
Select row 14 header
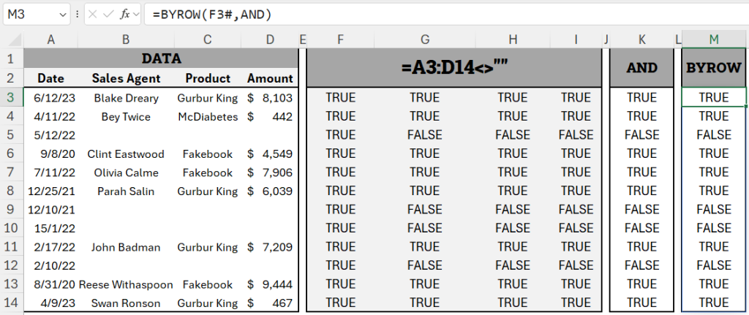point(12,303)
